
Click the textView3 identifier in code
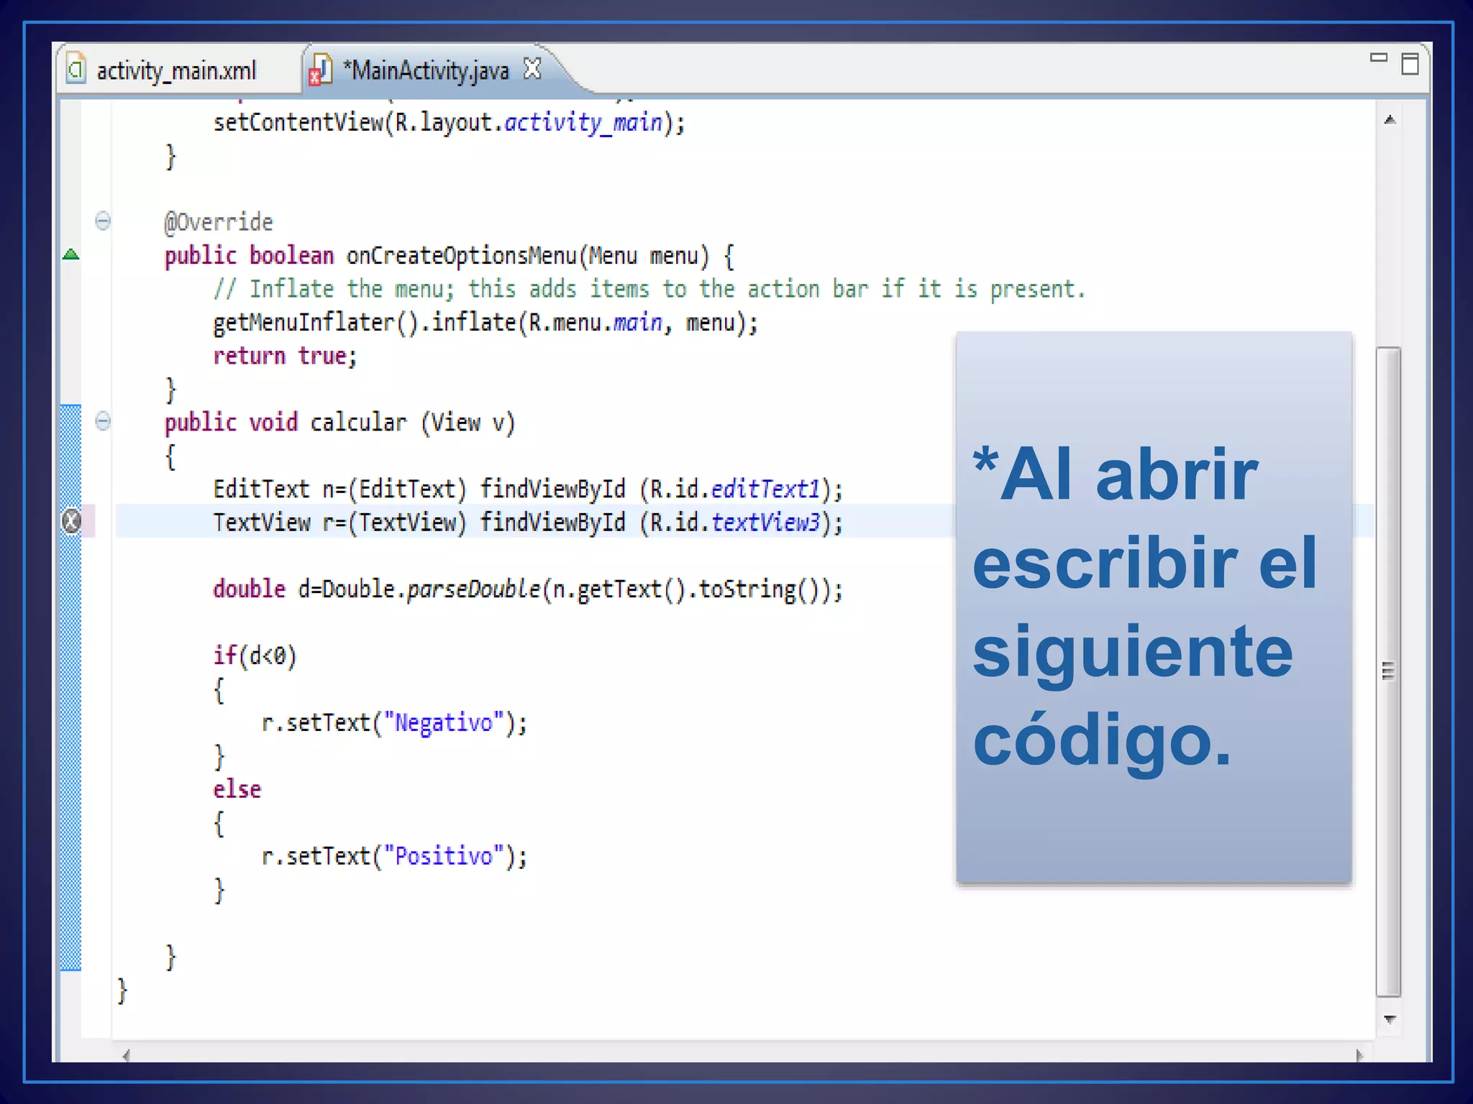pos(765,523)
